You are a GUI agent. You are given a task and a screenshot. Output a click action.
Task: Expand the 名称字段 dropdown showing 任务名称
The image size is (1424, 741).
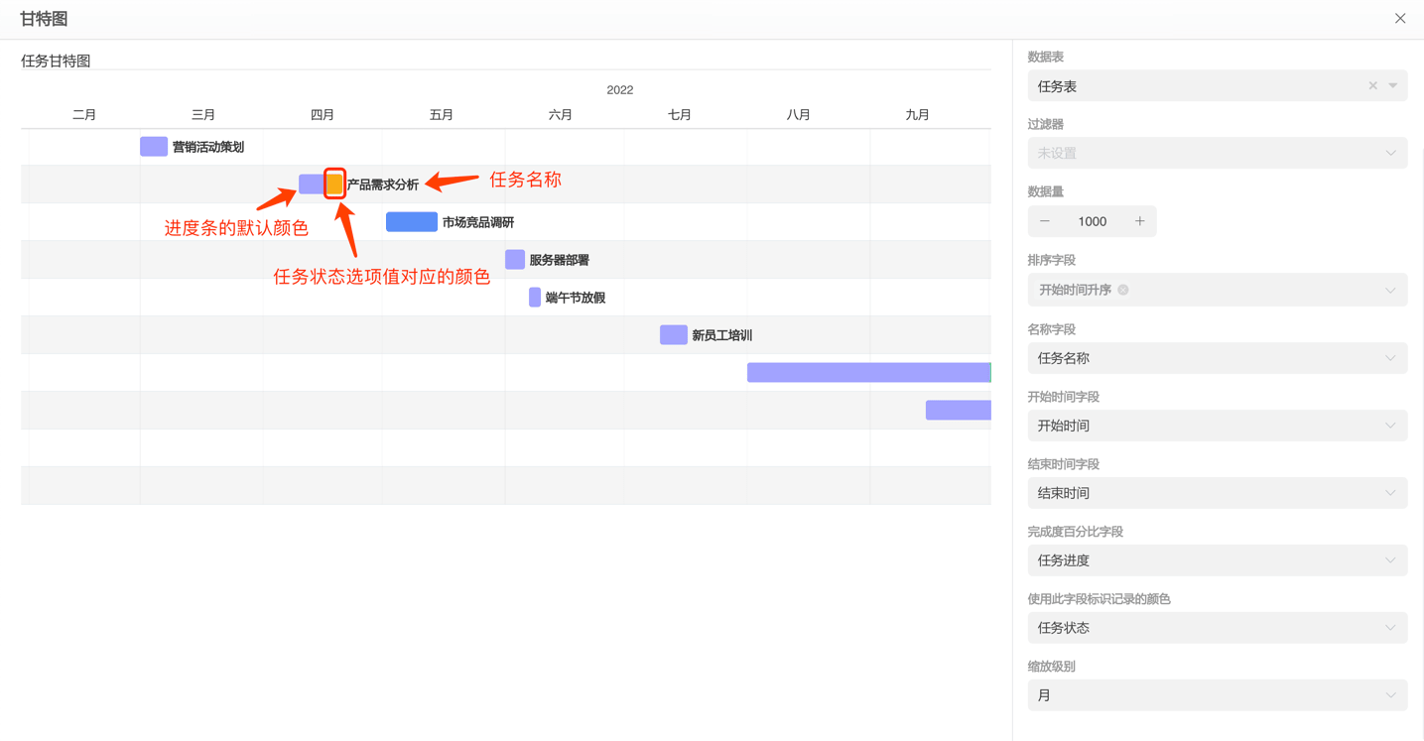1390,358
